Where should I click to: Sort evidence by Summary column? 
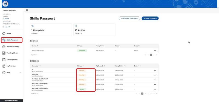pyautogui.click(x=36, y=66)
